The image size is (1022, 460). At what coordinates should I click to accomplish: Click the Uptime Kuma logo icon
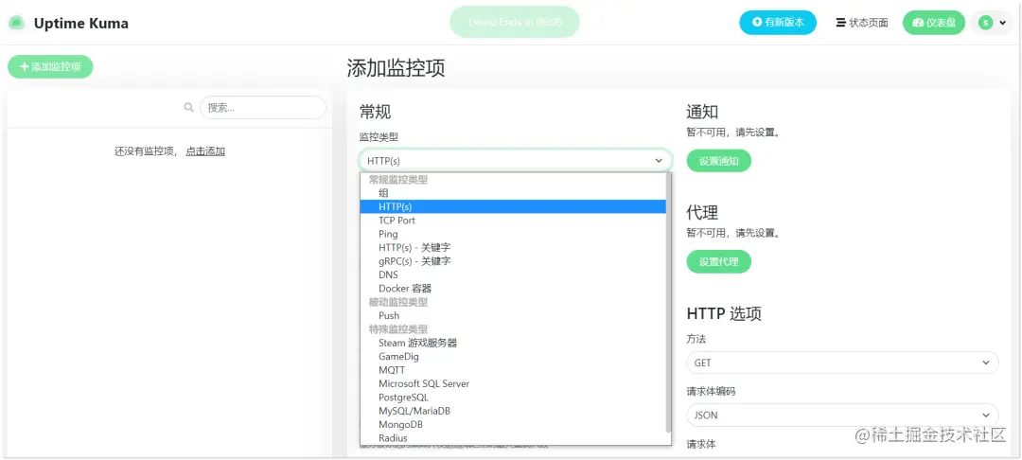(16, 24)
